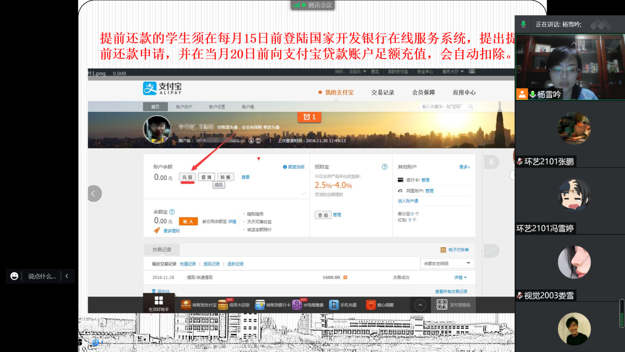Click the 生活好助手 grid icon
This screenshot has height=352, width=625.
(x=159, y=301)
